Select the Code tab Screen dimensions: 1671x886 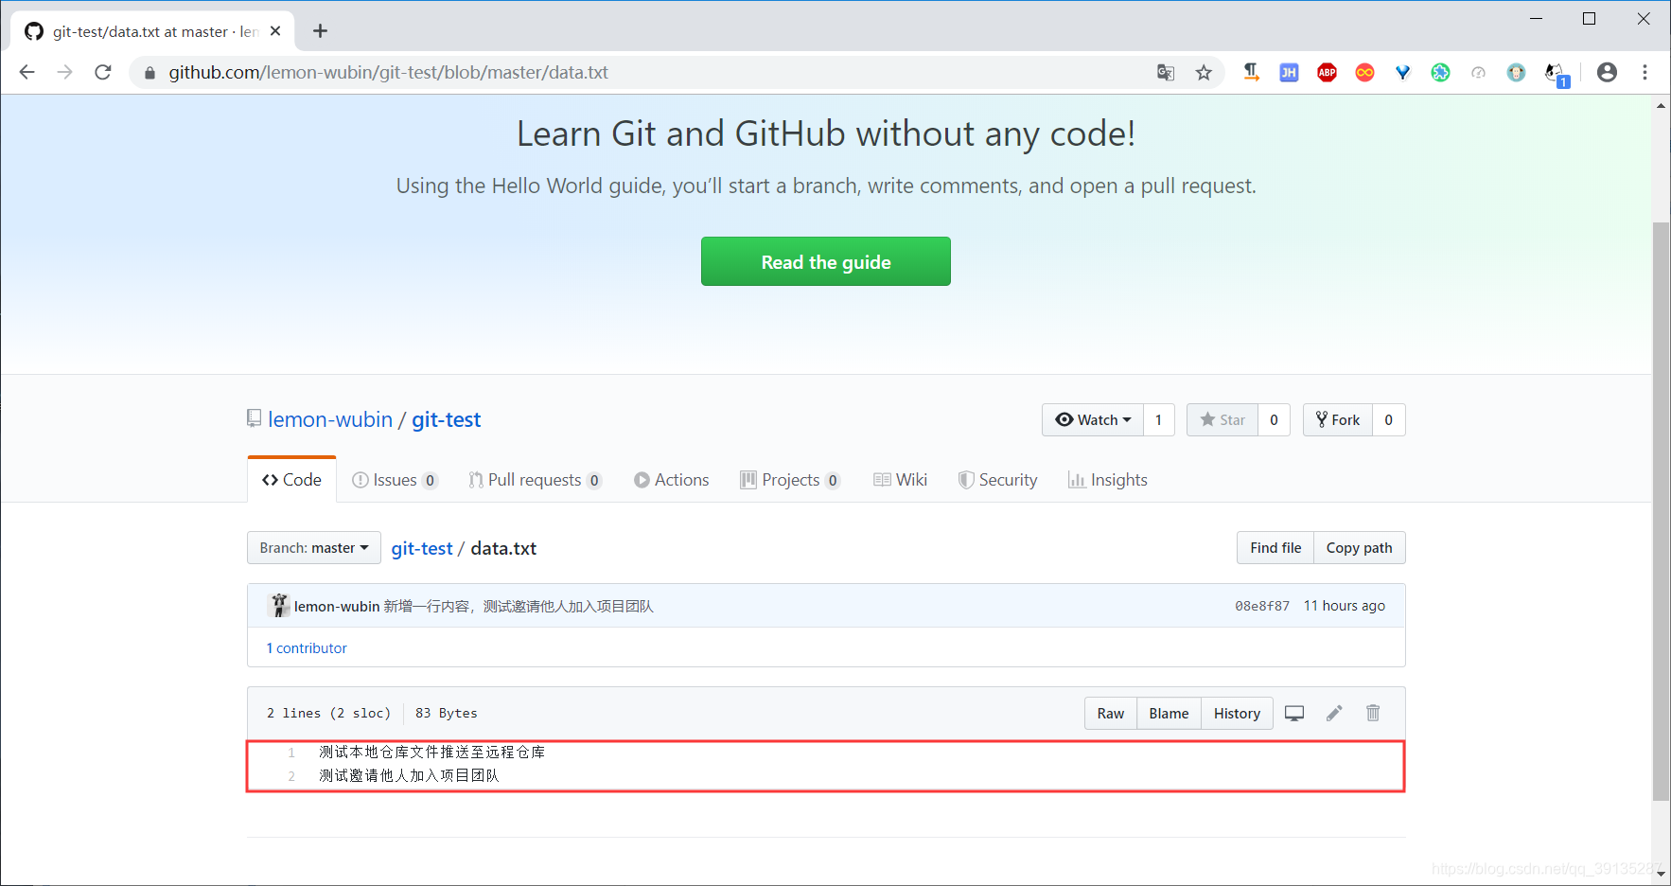292,480
